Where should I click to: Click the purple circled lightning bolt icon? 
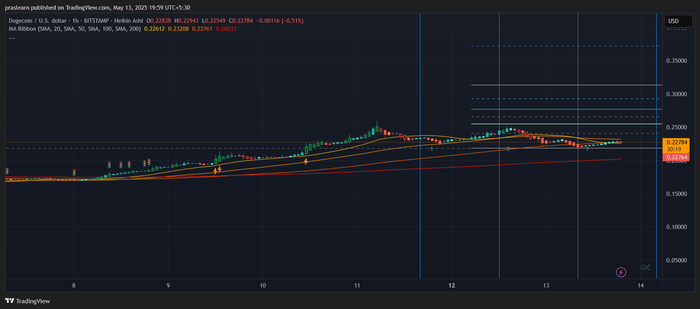(x=621, y=272)
